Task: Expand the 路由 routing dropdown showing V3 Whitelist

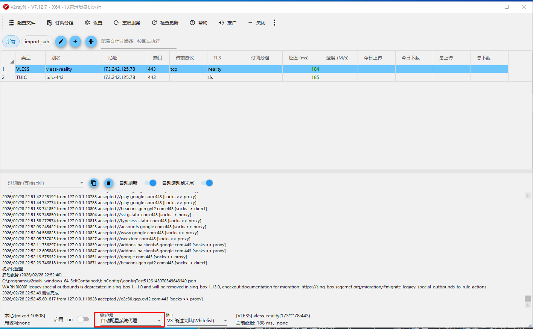Action: (197, 321)
